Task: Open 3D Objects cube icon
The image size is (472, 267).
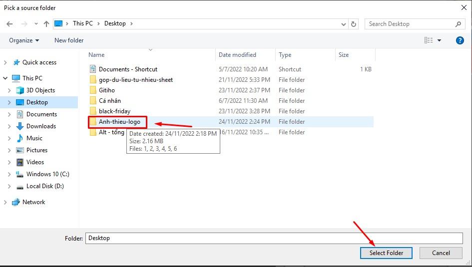Action: pyautogui.click(x=20, y=90)
